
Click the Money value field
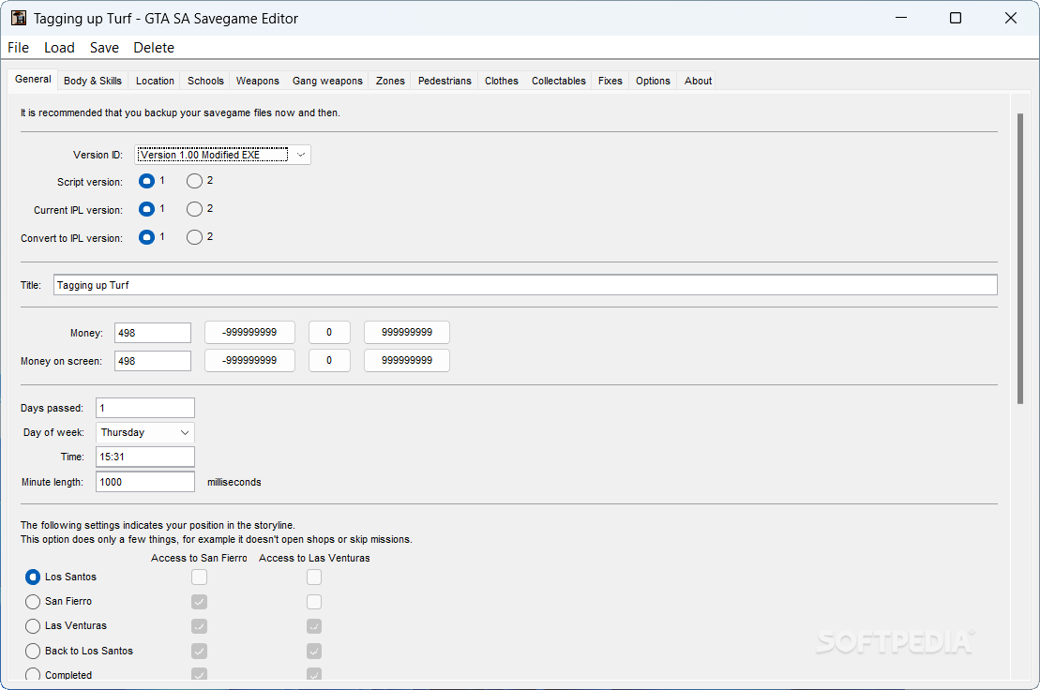[153, 333]
